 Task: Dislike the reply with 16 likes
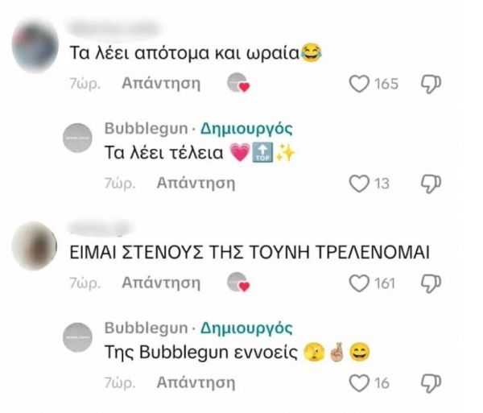[x=431, y=383]
